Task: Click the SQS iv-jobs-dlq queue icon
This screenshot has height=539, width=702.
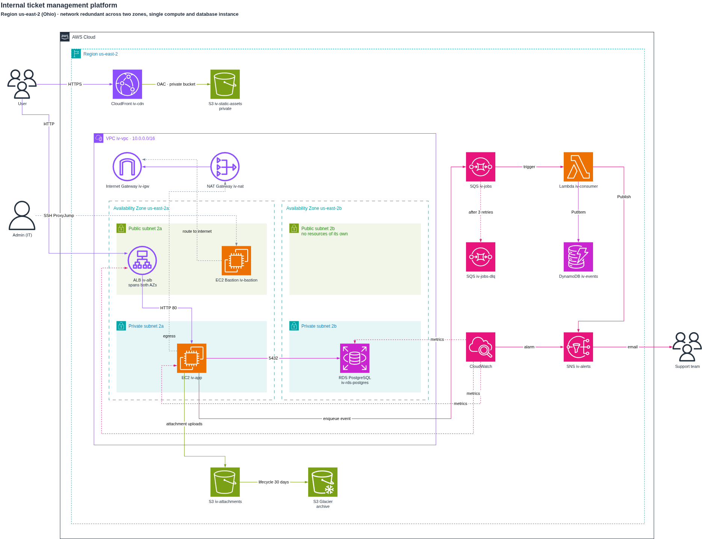Action: (481, 257)
